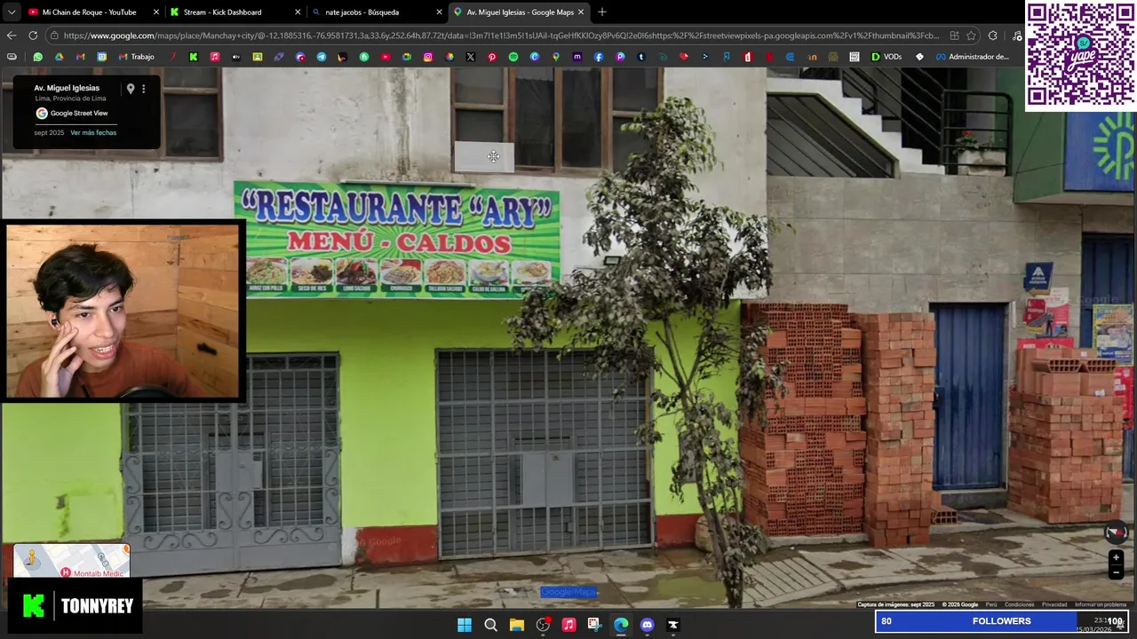This screenshot has height=639, width=1137.
Task: Open the Instagram bookmark
Action: click(x=427, y=57)
